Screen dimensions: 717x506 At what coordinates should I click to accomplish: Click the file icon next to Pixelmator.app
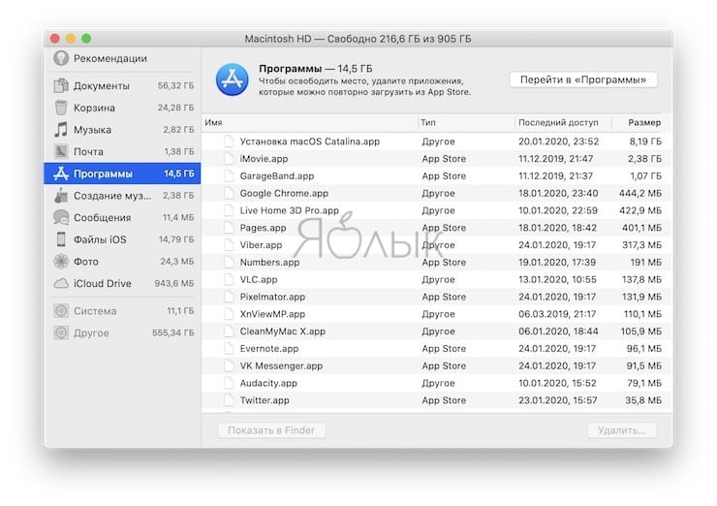point(229,297)
